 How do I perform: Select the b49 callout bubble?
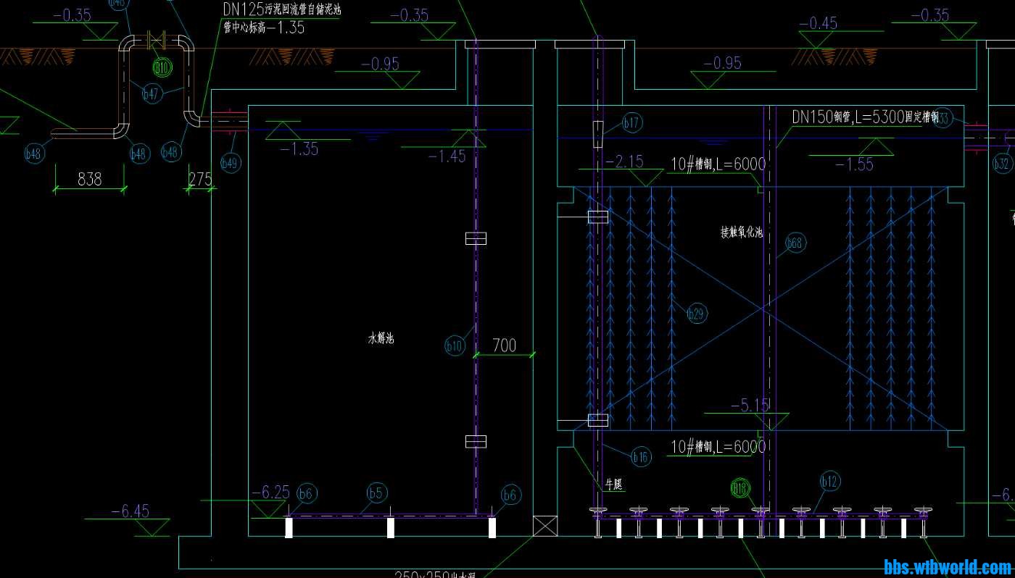(x=230, y=163)
